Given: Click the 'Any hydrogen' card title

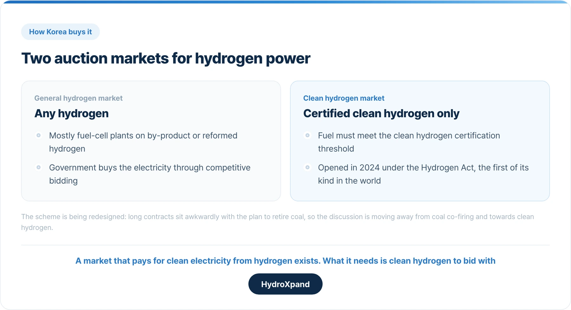Looking at the screenshot, I should [x=71, y=113].
